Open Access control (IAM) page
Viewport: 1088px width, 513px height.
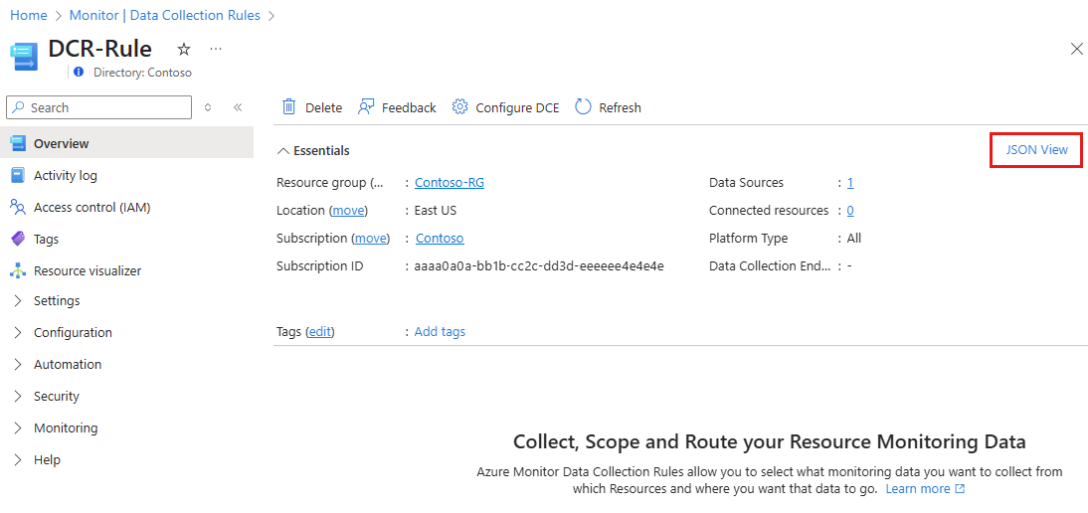[91, 207]
